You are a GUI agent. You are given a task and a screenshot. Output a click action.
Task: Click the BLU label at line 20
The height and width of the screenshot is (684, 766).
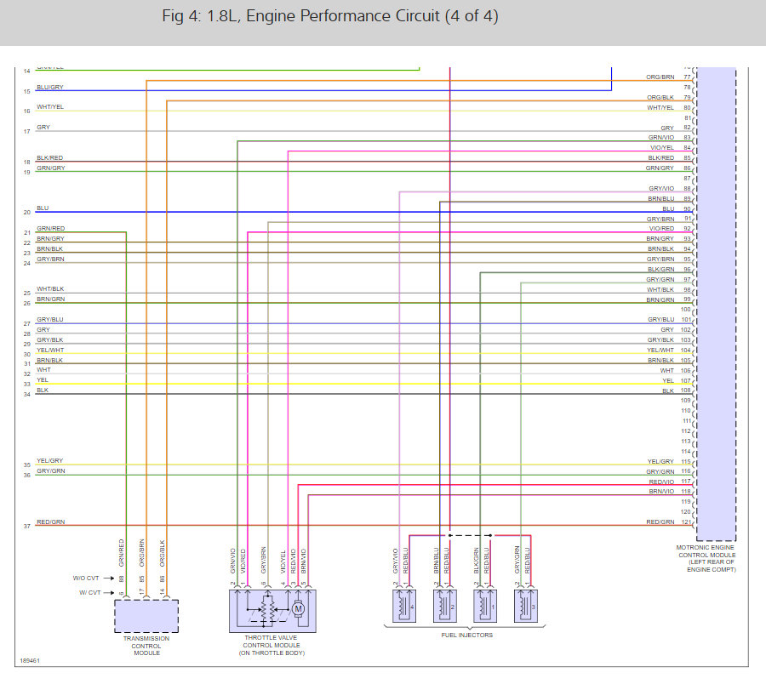click(43, 208)
